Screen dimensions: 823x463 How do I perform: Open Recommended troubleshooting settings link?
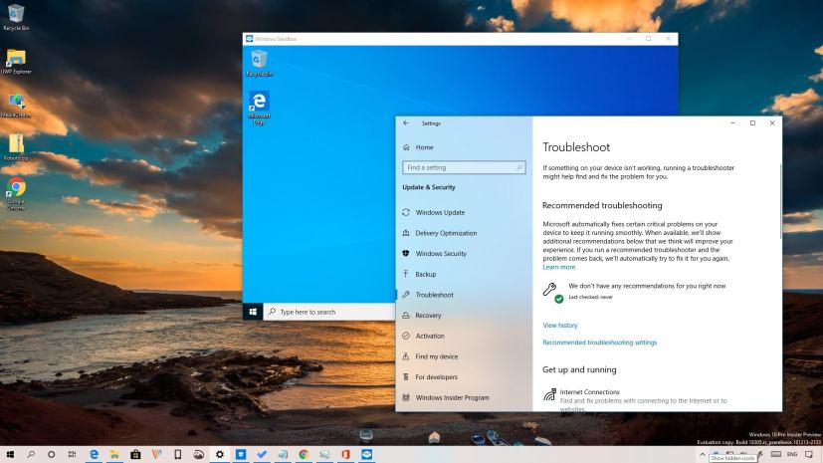(x=599, y=343)
